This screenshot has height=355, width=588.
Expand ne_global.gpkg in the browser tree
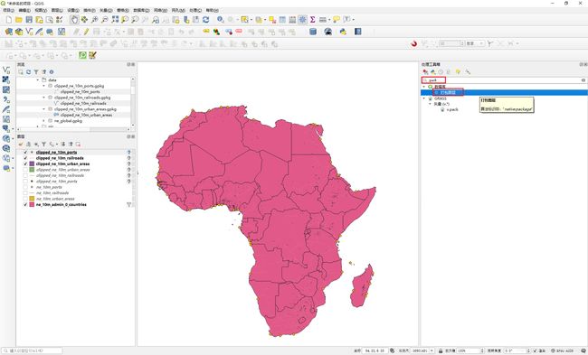pyautogui.click(x=44, y=120)
